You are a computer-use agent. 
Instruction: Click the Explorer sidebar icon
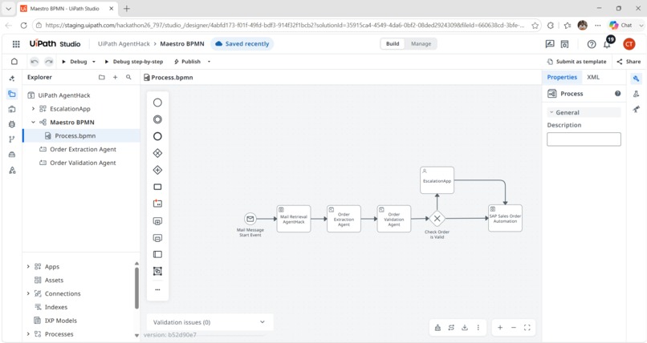tap(12, 94)
